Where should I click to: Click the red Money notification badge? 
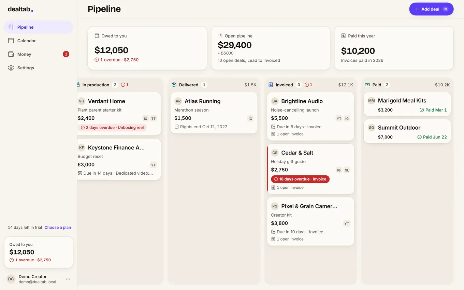click(66, 54)
